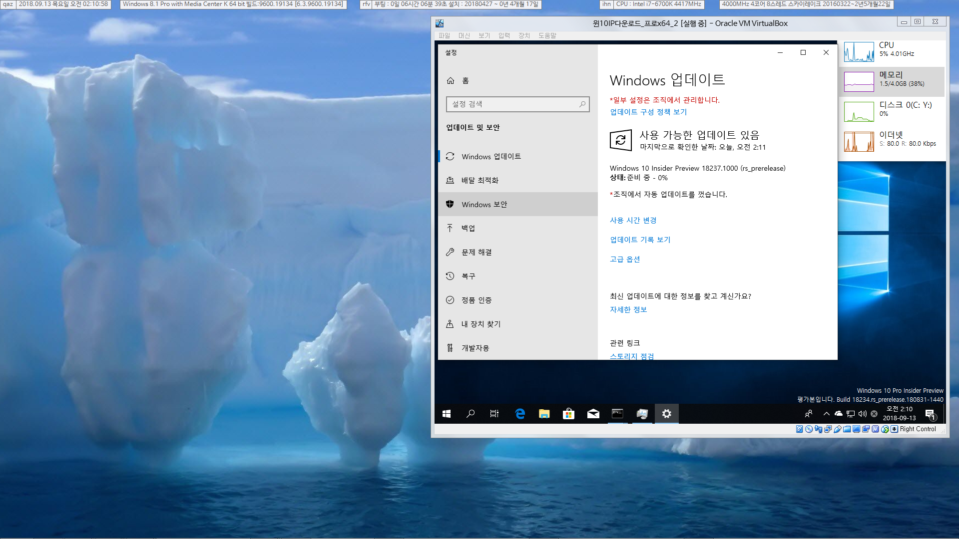
Task: Focus the 설정 검색 search field
Action: [518, 104]
